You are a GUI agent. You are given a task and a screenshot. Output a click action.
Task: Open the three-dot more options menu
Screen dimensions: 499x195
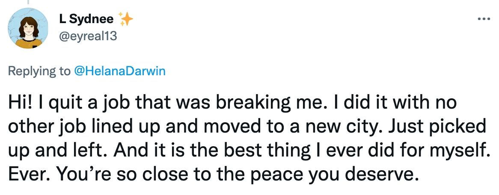pyautogui.click(x=484, y=19)
